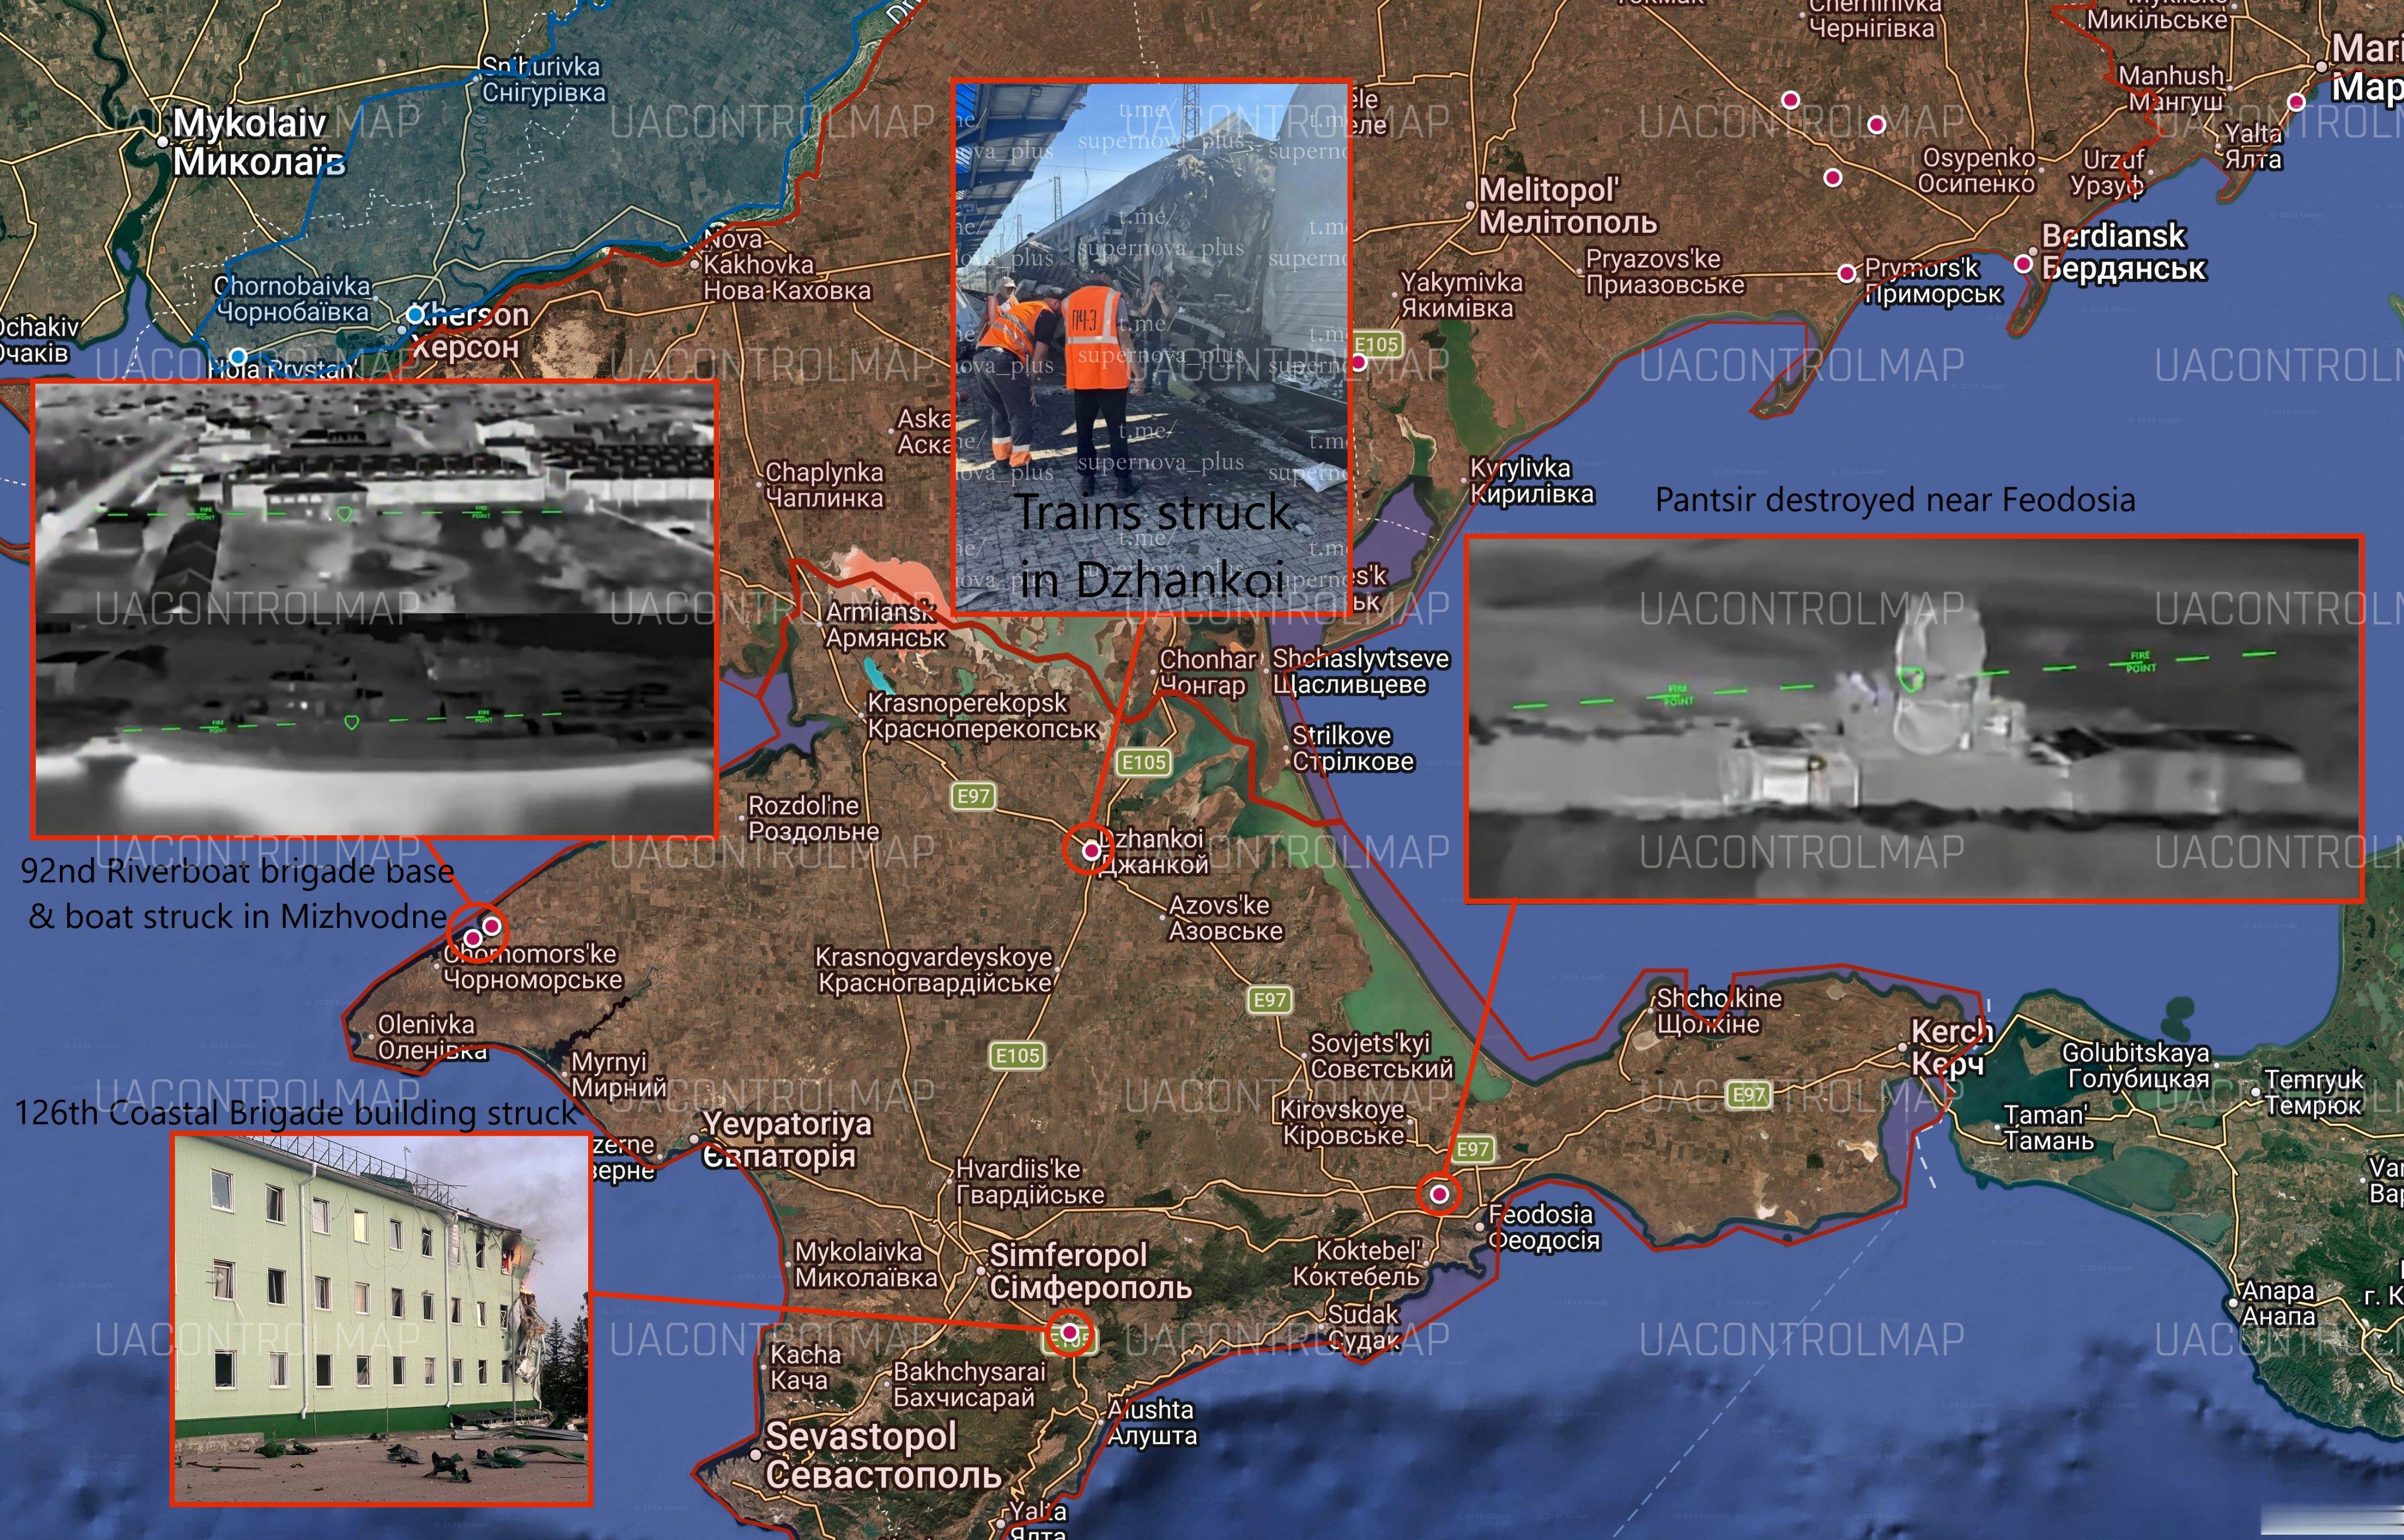Viewport: 2404px width, 1540px height.
Task: Open the 126th Coastal Brigade building photo
Action: (x=382, y=1319)
